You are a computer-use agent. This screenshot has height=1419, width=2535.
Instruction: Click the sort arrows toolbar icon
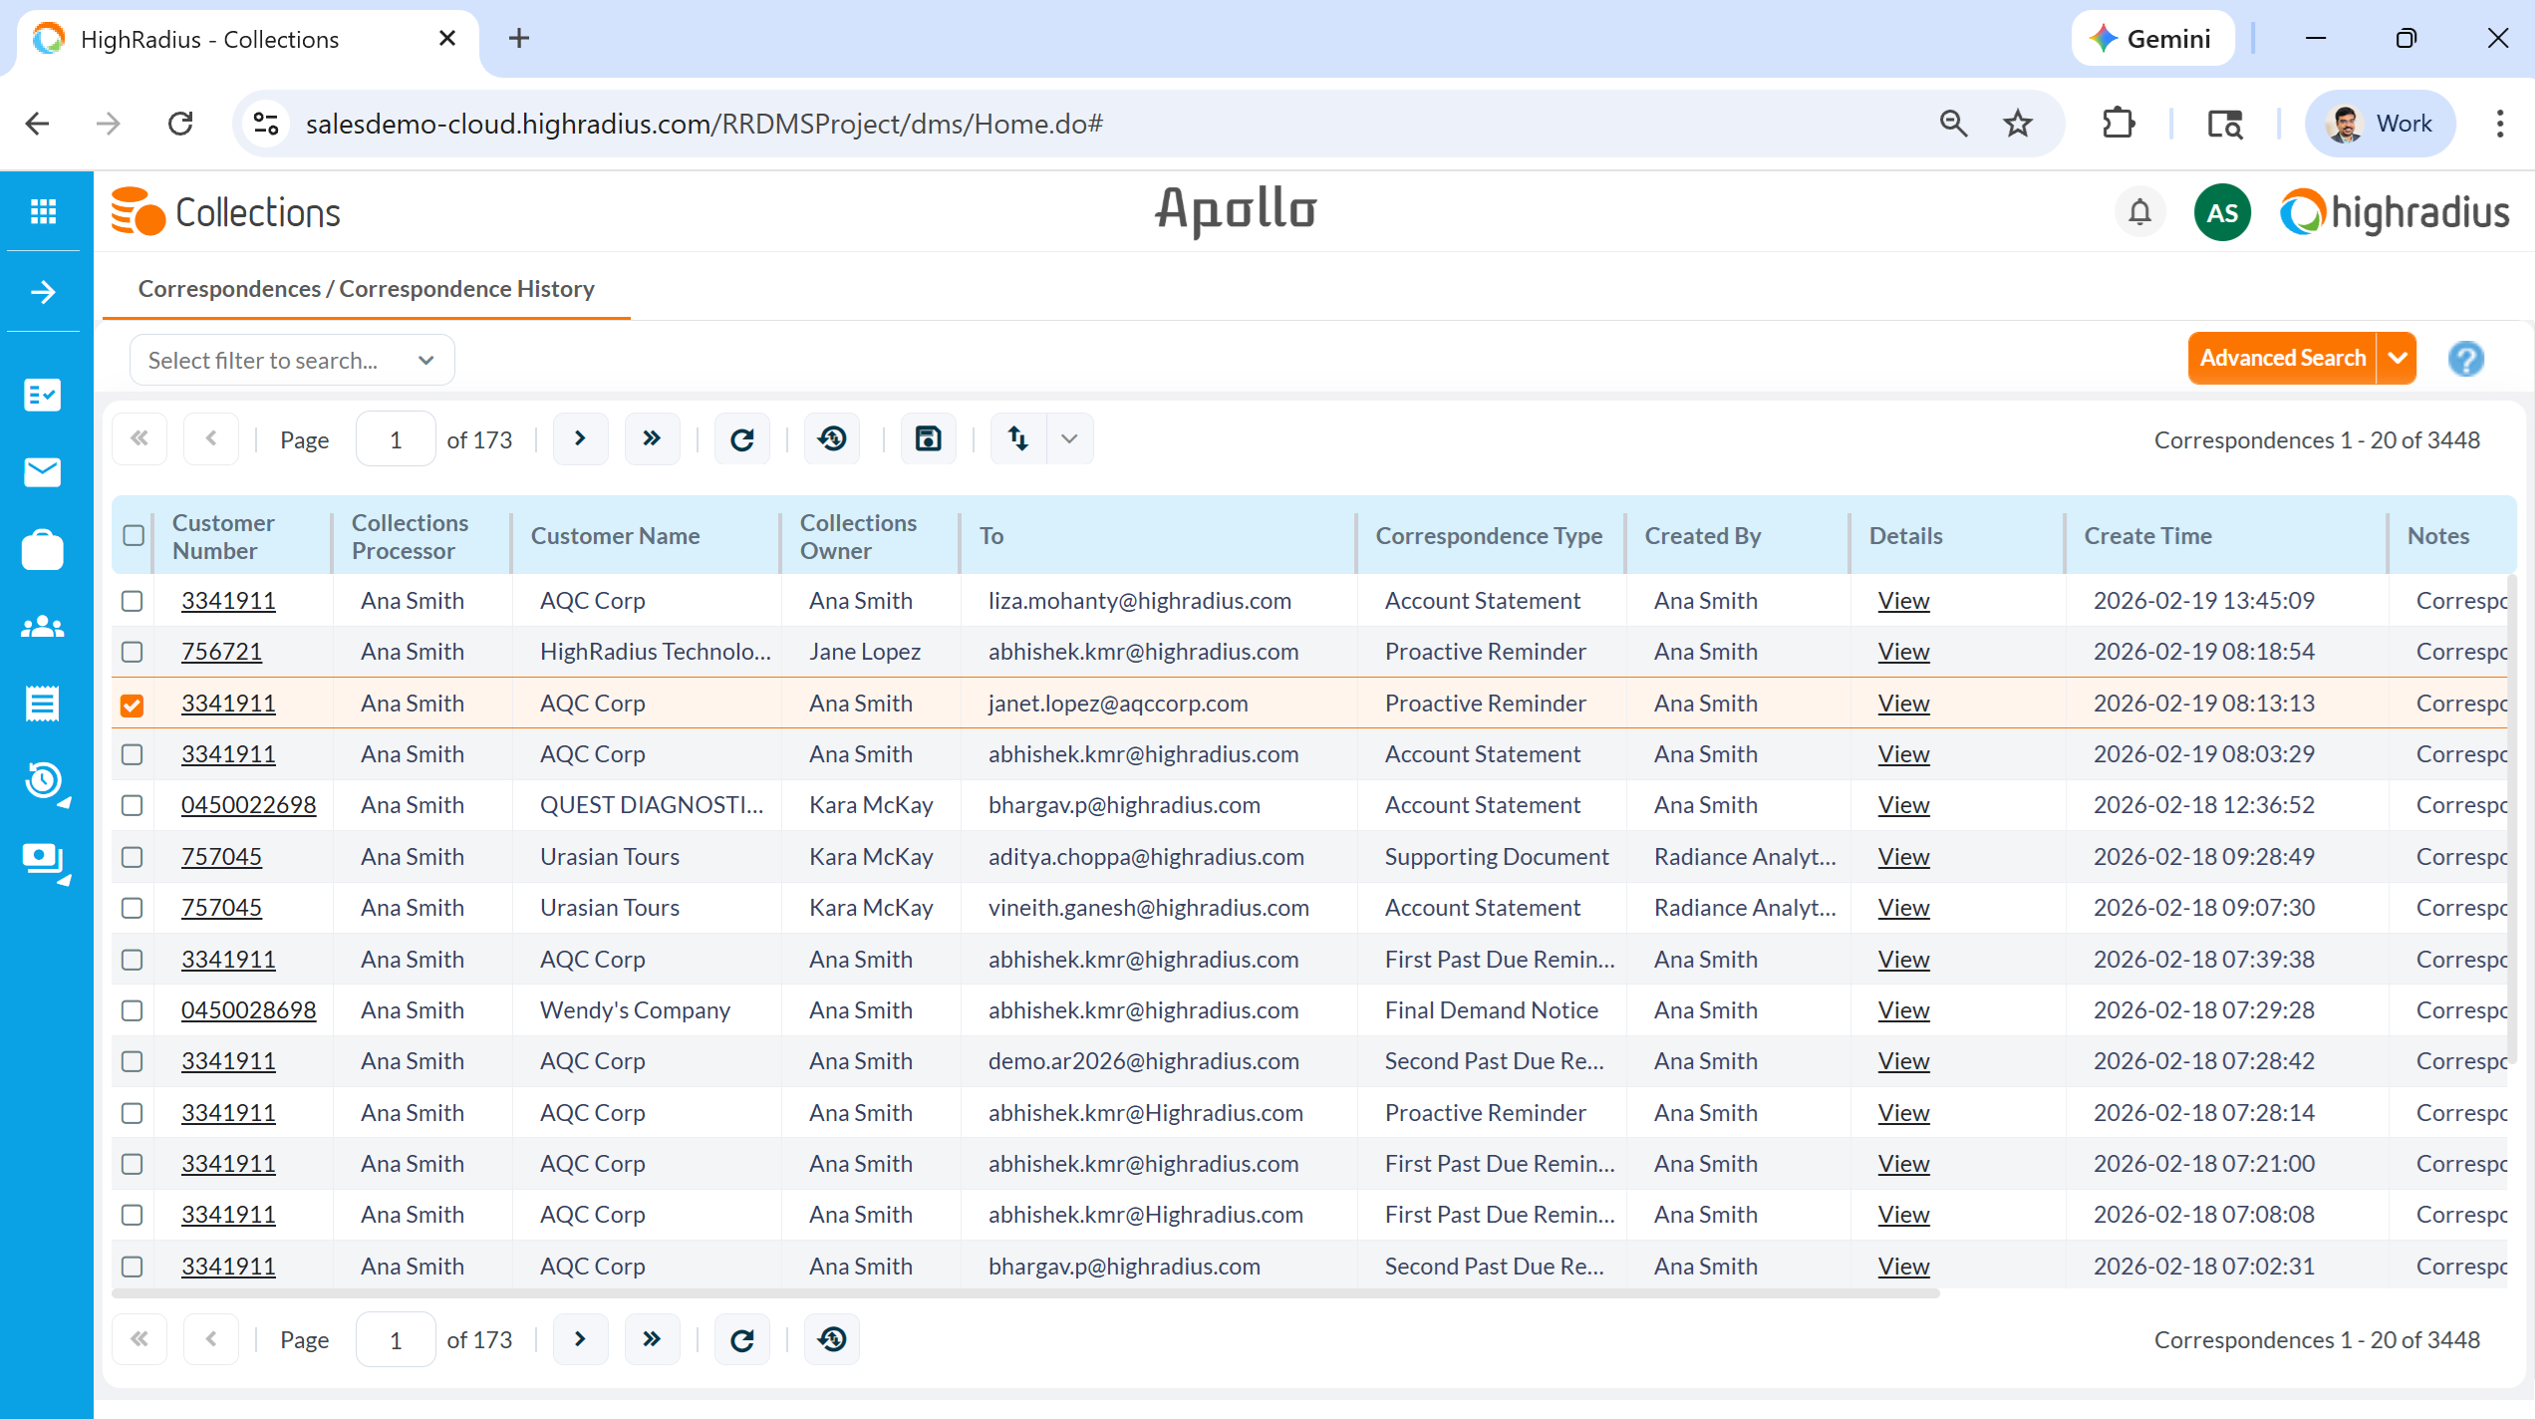click(1017, 439)
